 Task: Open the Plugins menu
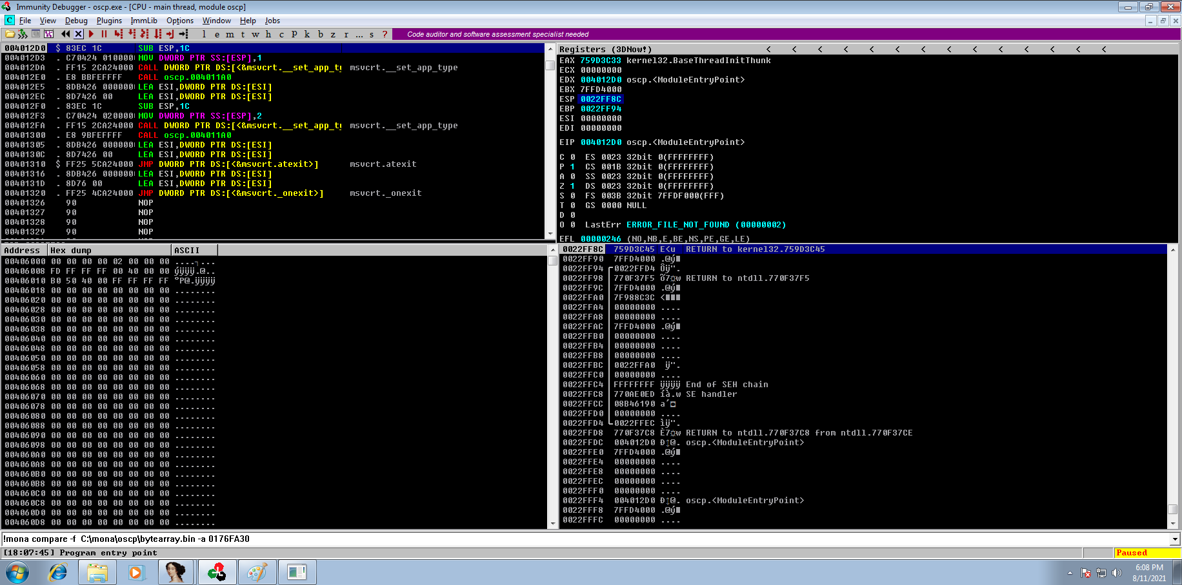pyautogui.click(x=109, y=21)
